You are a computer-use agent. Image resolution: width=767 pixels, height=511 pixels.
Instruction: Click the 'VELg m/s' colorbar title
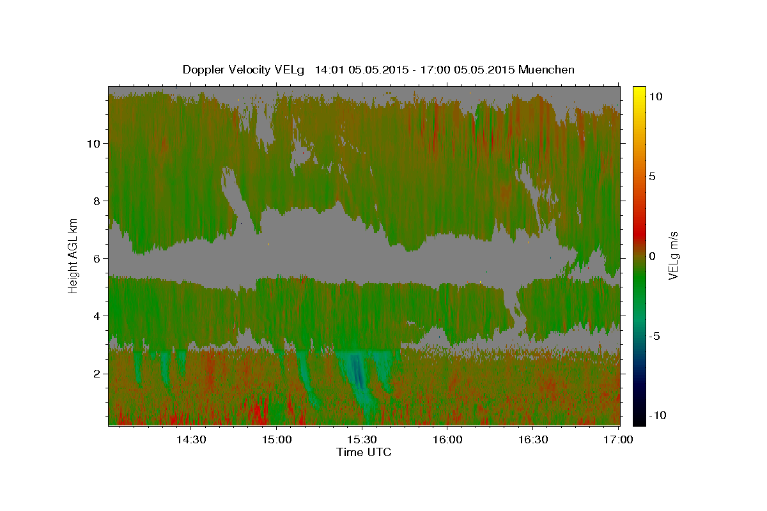pyautogui.click(x=674, y=256)
